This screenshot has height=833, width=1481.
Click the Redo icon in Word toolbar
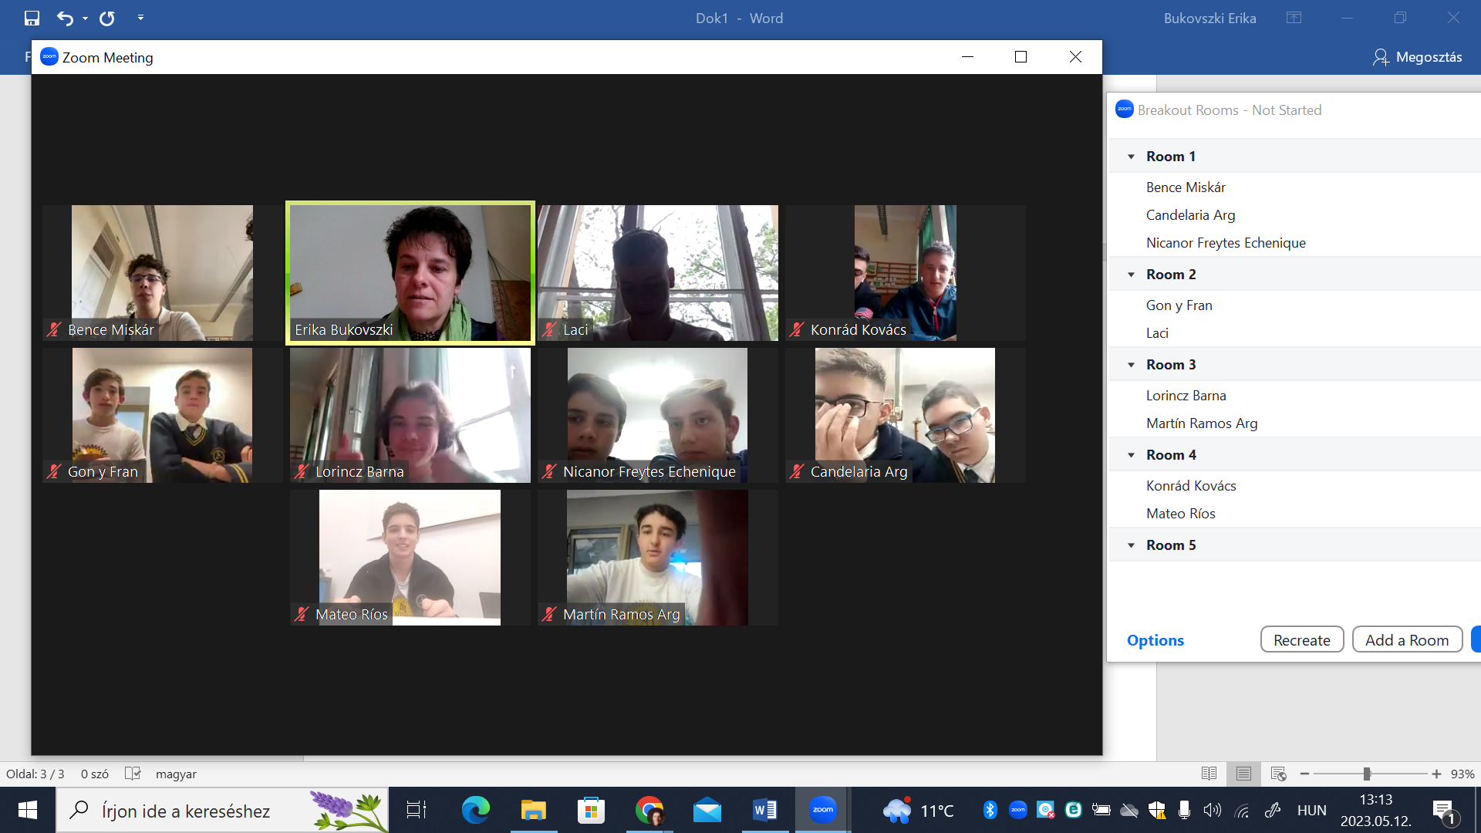coord(107,18)
